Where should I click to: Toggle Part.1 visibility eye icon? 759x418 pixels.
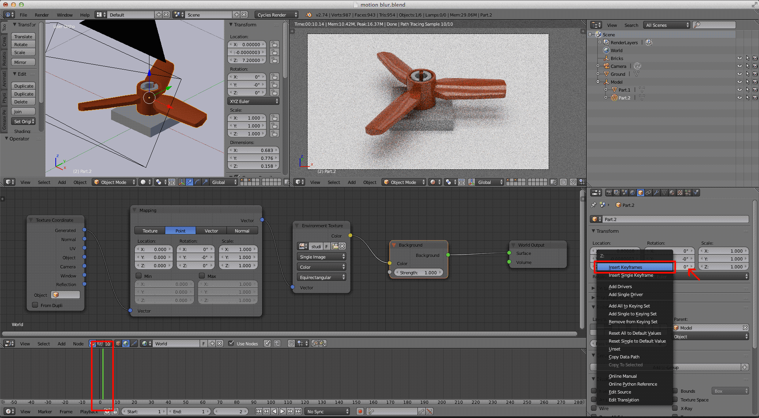point(740,90)
